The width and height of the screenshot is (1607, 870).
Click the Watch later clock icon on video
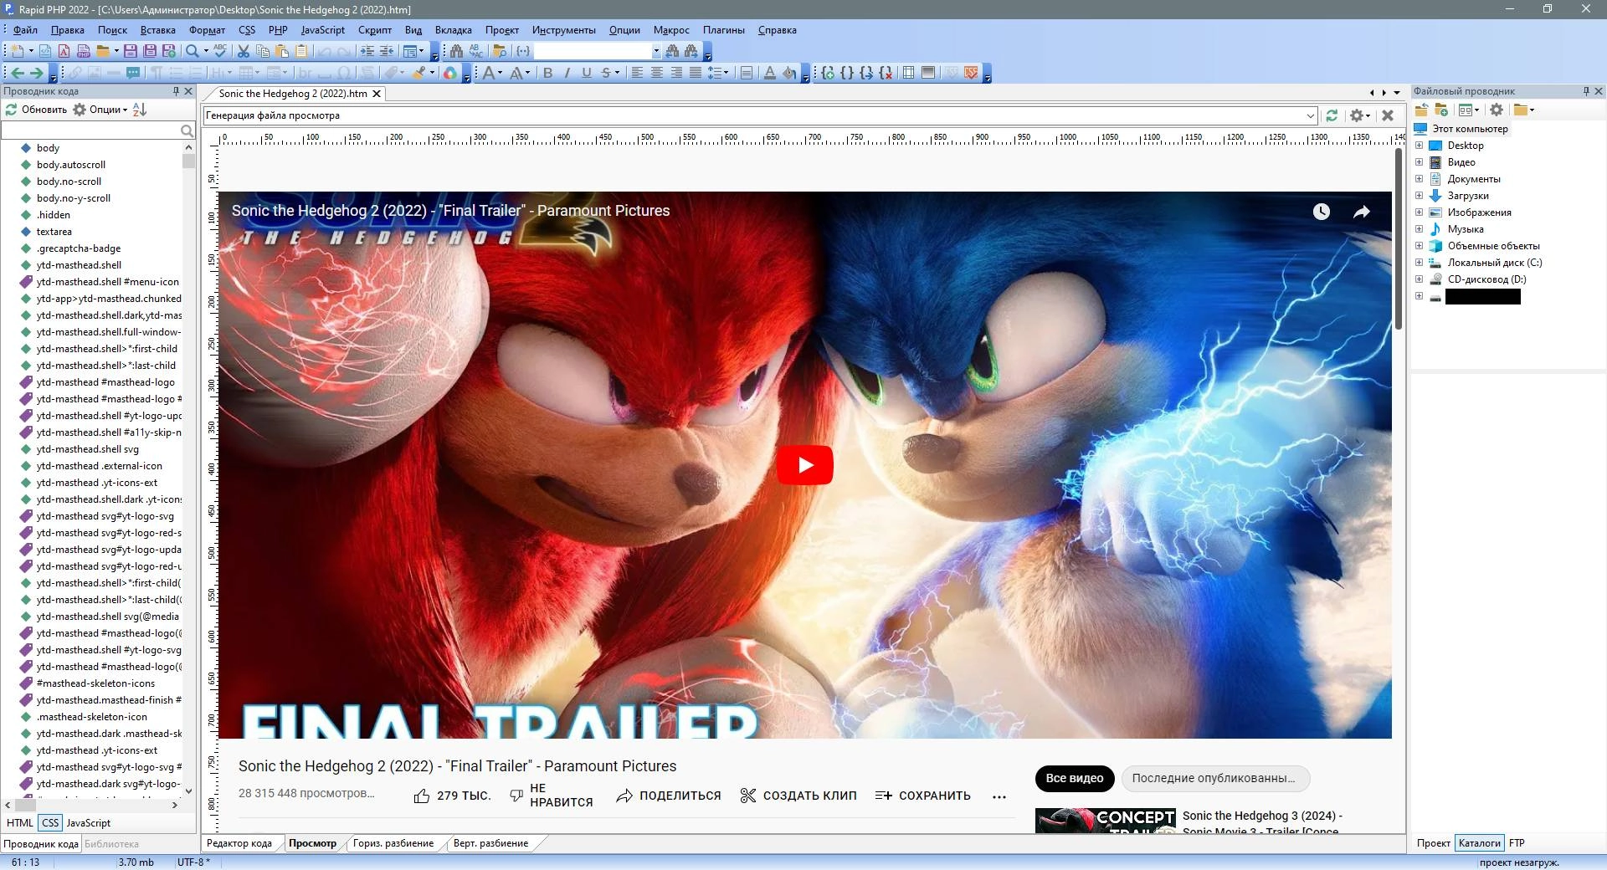click(1322, 212)
